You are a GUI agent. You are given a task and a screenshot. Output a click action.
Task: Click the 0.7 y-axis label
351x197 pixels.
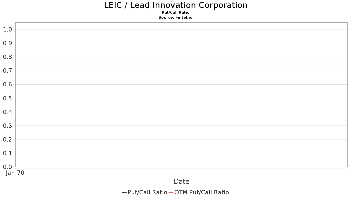pyautogui.click(x=7, y=71)
